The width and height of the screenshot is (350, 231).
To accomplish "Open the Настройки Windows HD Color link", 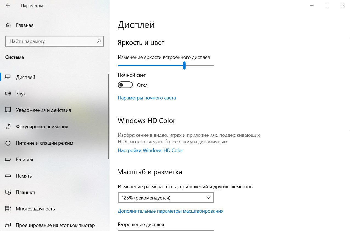I will (x=150, y=150).
